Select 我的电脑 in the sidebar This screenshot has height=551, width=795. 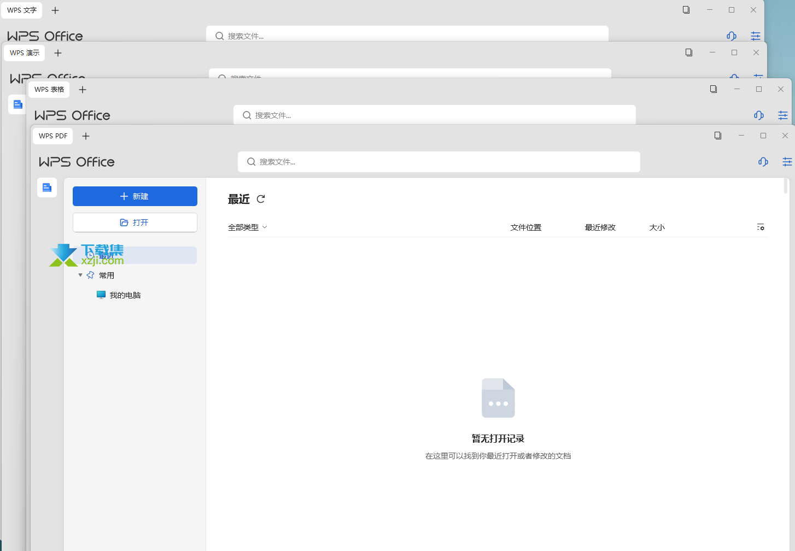click(x=119, y=295)
